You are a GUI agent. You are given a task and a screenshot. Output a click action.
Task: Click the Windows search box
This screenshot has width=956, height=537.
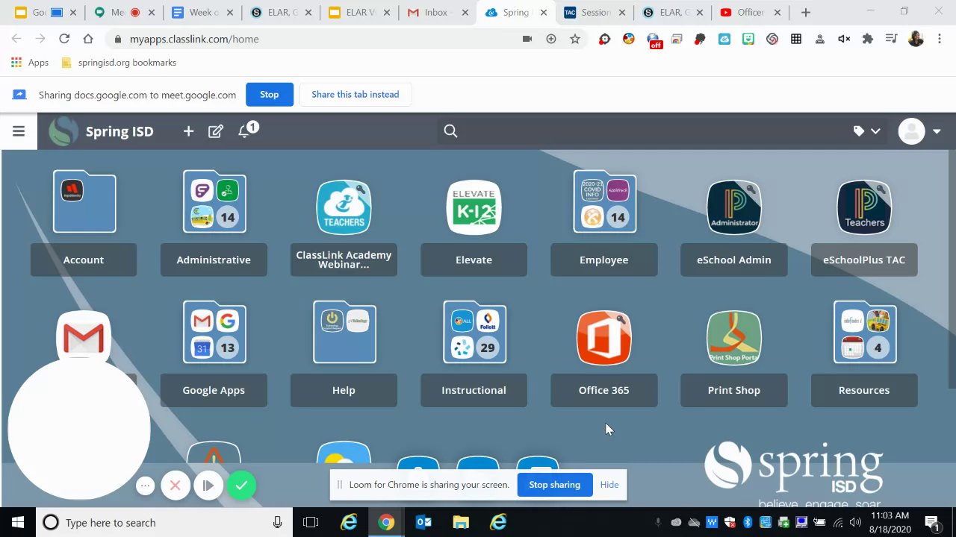click(x=163, y=523)
